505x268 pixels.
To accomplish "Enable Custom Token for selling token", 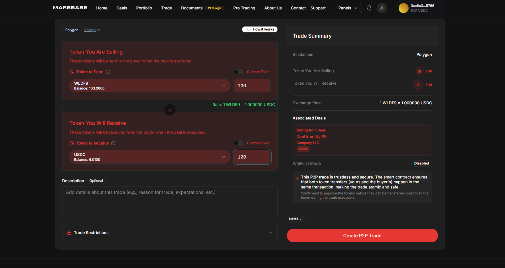I will click(x=238, y=72).
